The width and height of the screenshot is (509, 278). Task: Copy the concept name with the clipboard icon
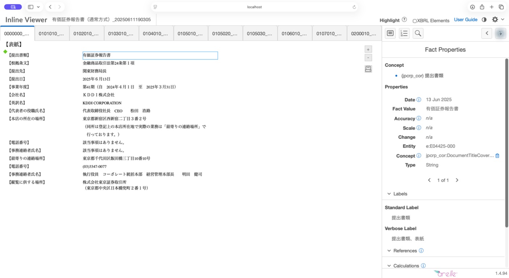point(497,156)
